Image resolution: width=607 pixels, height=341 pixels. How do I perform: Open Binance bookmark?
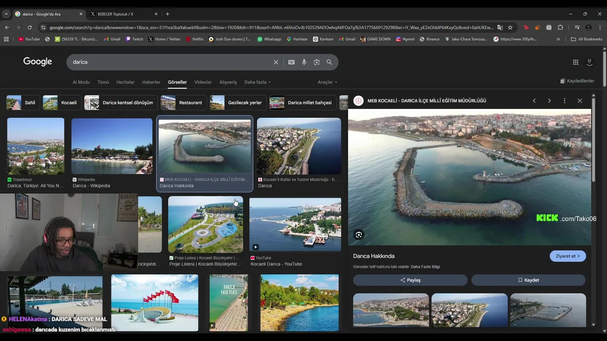429,39
